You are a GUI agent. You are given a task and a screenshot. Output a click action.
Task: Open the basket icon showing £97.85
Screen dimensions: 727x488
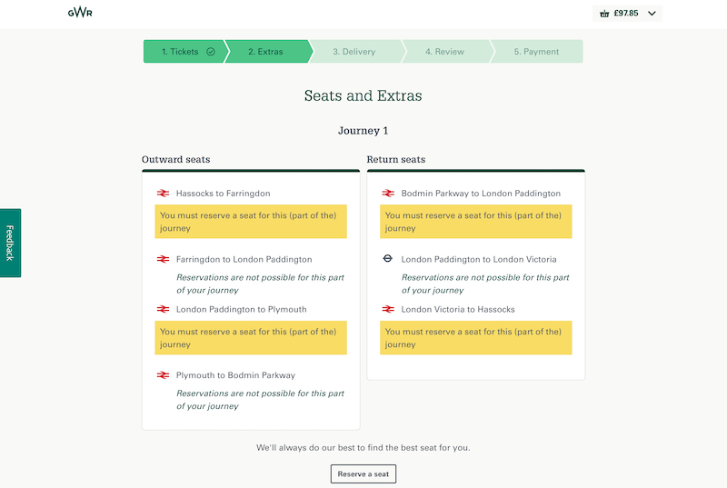[604, 14]
